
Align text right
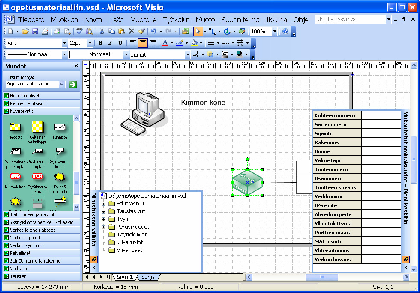pyautogui.click(x=153, y=43)
